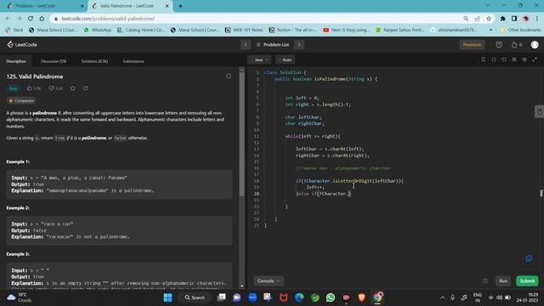
Task: Expand the Companies tag
Action: [x=21, y=100]
